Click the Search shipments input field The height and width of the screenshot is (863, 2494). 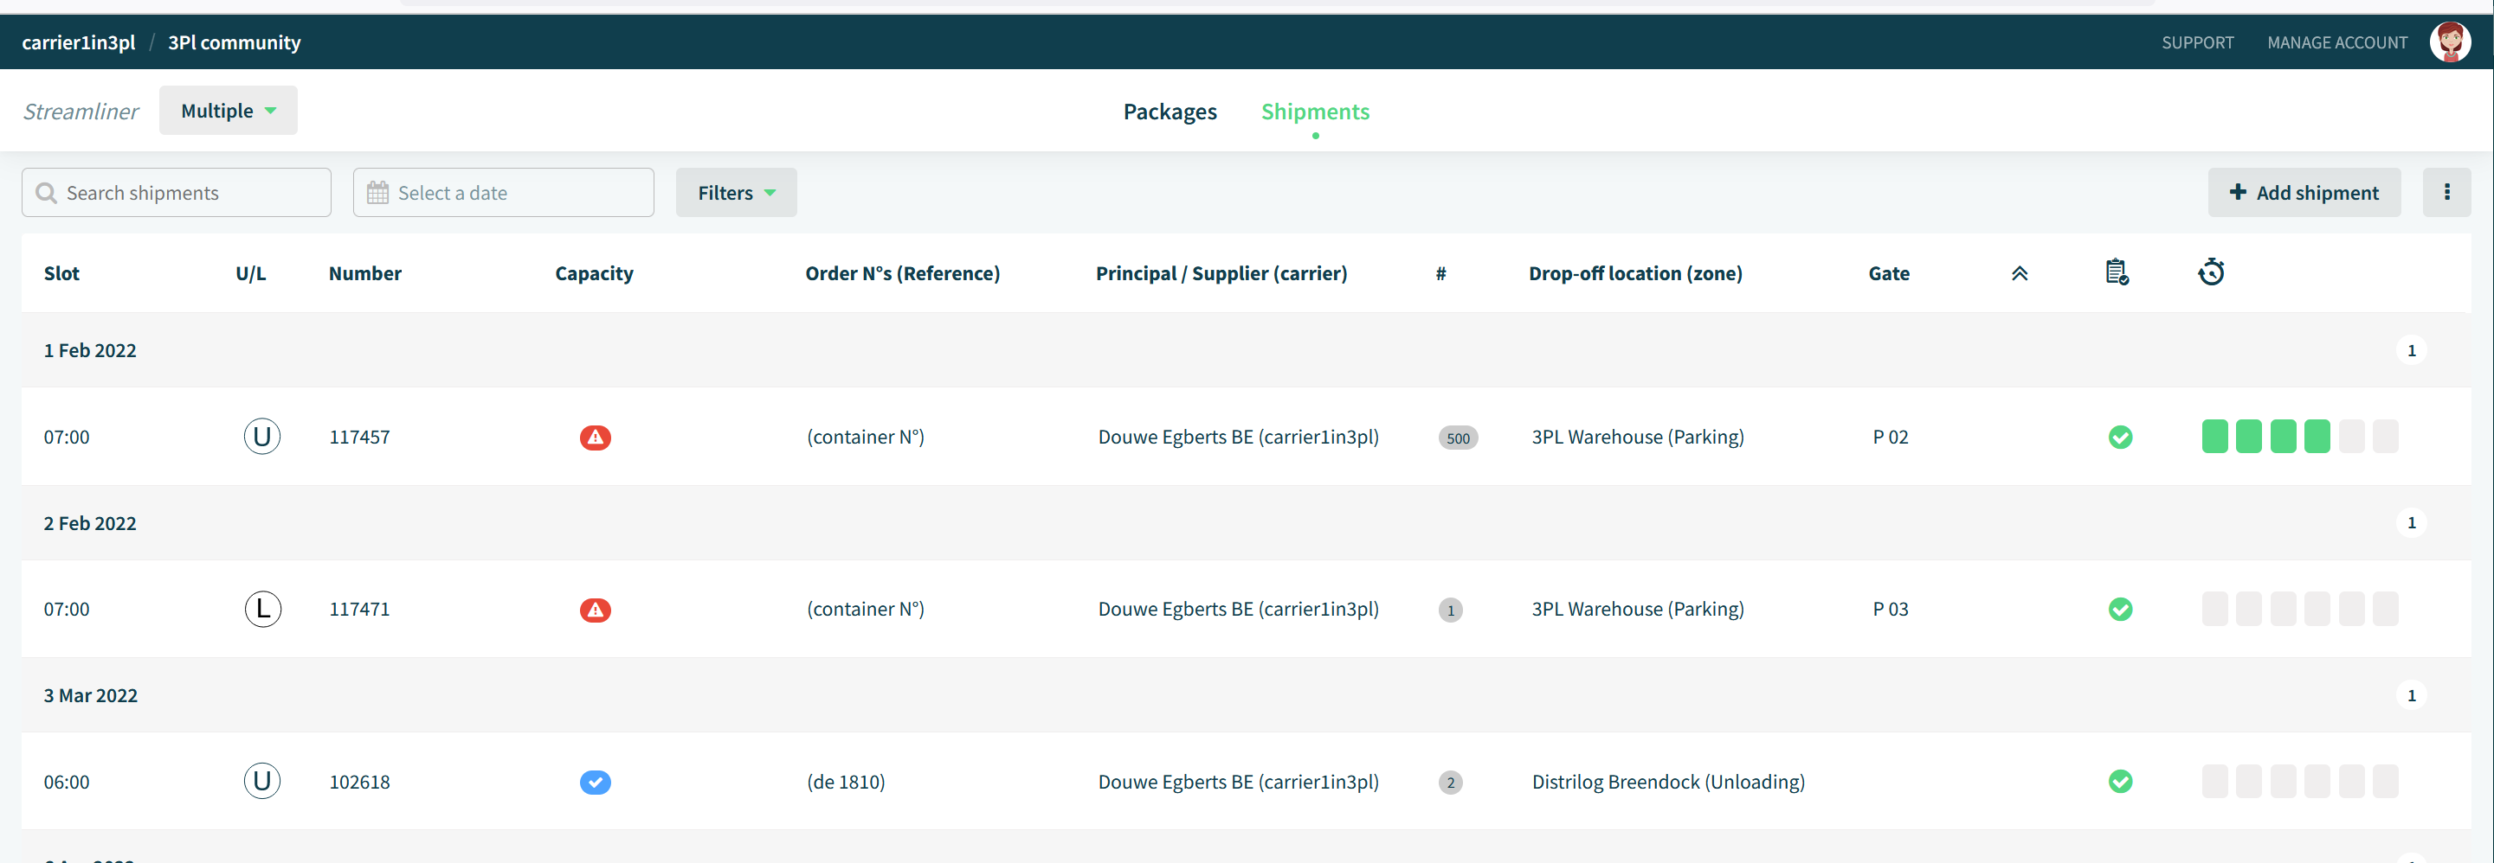pos(177,193)
